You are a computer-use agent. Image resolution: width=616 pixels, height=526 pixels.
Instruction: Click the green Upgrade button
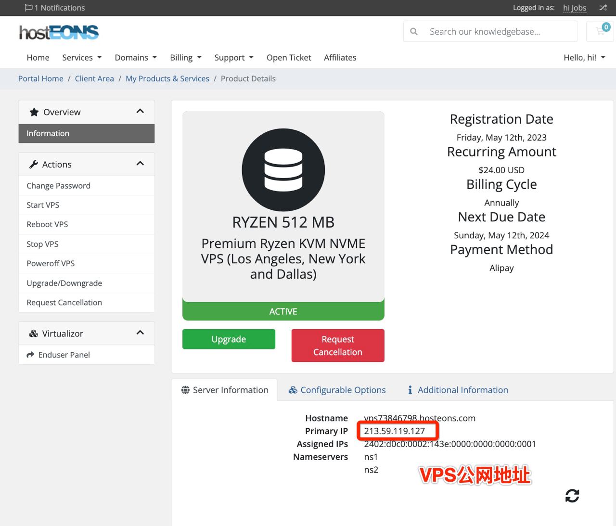click(x=229, y=339)
